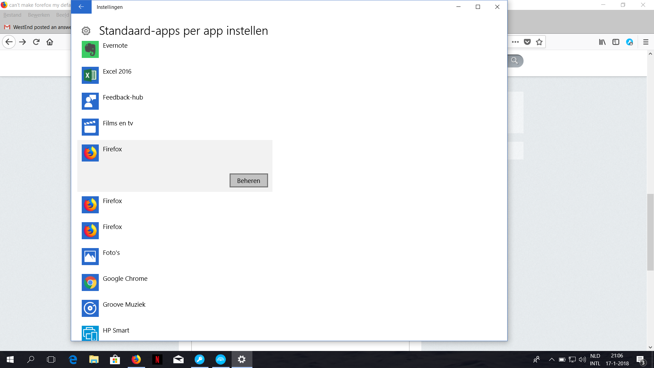Click the Evernote app icon
The image size is (654, 368).
90,49
